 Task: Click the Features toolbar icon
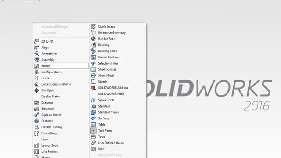tap(36, 121)
